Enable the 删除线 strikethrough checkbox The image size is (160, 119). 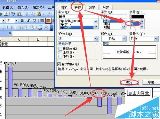(60, 49)
